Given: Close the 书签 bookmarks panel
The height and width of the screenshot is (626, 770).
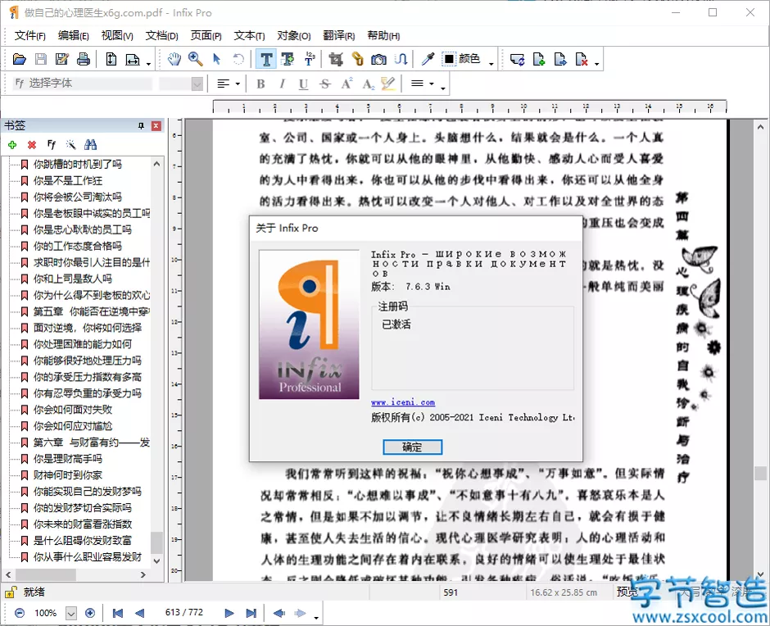Looking at the screenshot, I should click(x=156, y=126).
